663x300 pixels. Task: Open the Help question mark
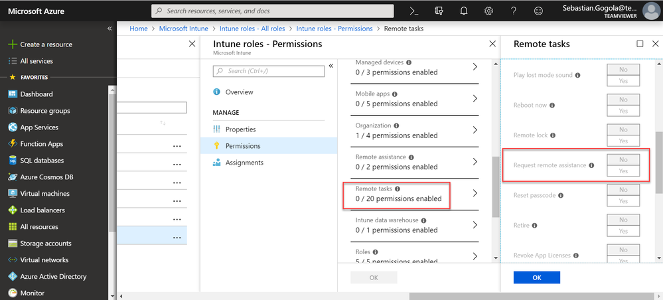click(x=513, y=11)
